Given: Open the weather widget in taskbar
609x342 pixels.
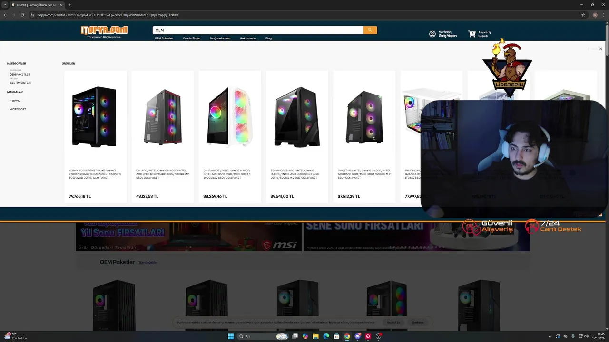Looking at the screenshot, I should [15, 336].
